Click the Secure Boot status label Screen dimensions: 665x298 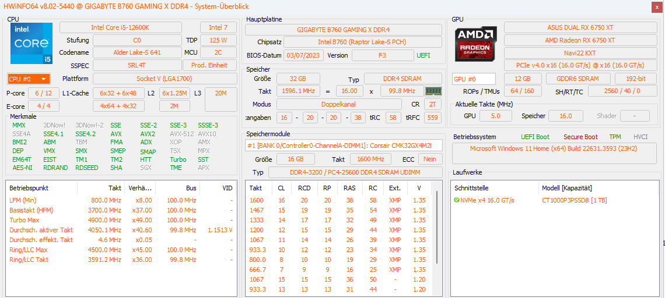(580, 137)
